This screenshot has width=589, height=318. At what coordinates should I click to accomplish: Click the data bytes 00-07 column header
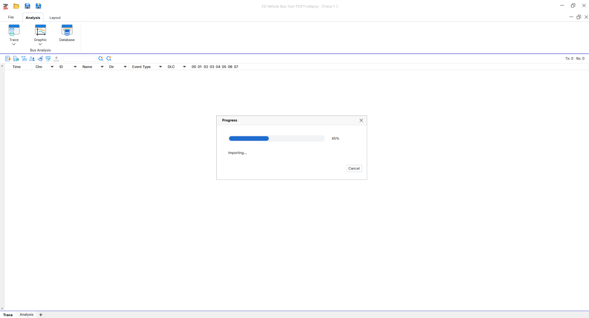point(215,67)
